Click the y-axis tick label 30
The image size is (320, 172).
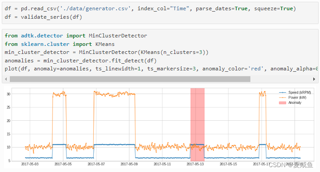pyautogui.click(x=8, y=94)
